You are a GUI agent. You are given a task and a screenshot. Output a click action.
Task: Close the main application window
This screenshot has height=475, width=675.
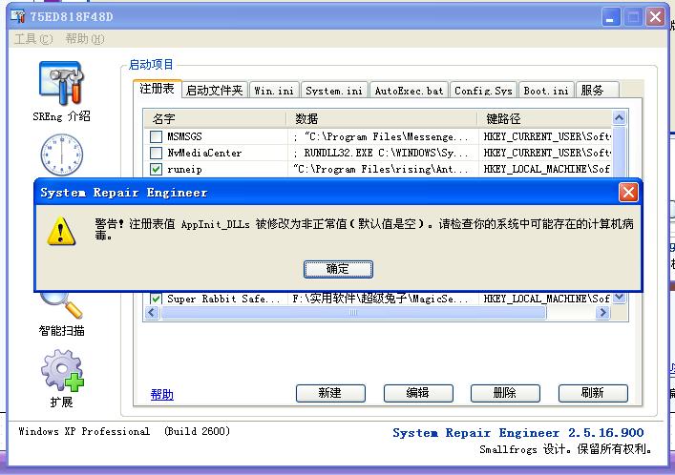[656, 17]
